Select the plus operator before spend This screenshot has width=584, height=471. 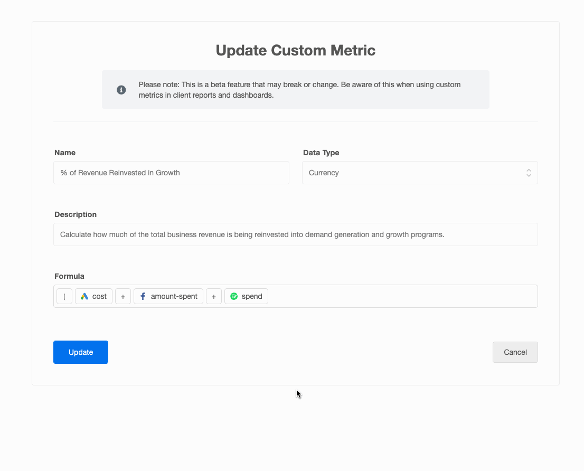pyautogui.click(x=214, y=297)
